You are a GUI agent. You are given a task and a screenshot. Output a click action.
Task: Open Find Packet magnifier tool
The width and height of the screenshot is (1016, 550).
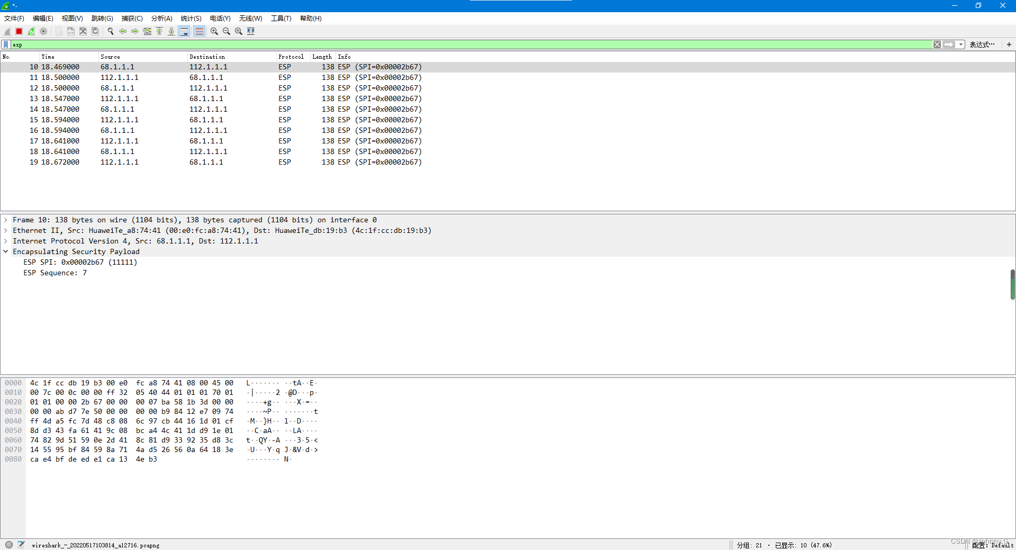click(111, 31)
